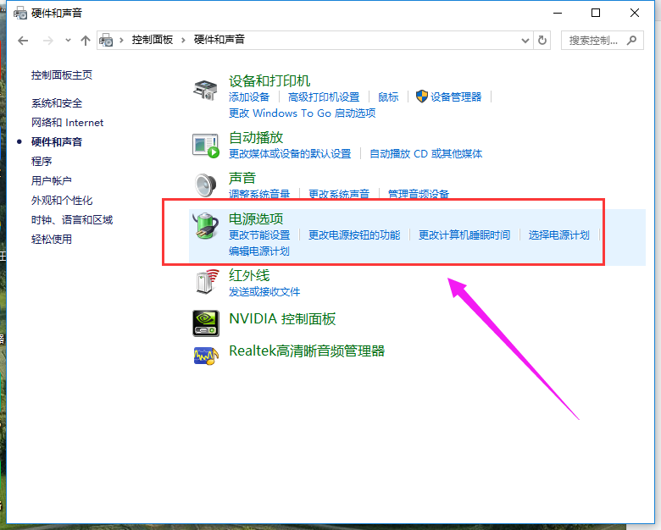Open the AutoPlay category icon
The height and width of the screenshot is (530, 661).
click(x=206, y=145)
